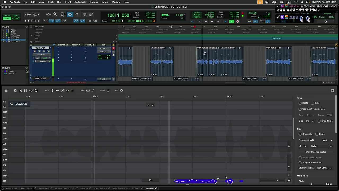Switch to note blob view
The image size is (339, 191).
[x=88, y=91]
